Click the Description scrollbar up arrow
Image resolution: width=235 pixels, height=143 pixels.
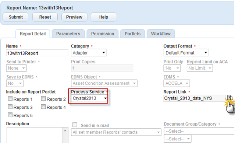(x=65, y=131)
